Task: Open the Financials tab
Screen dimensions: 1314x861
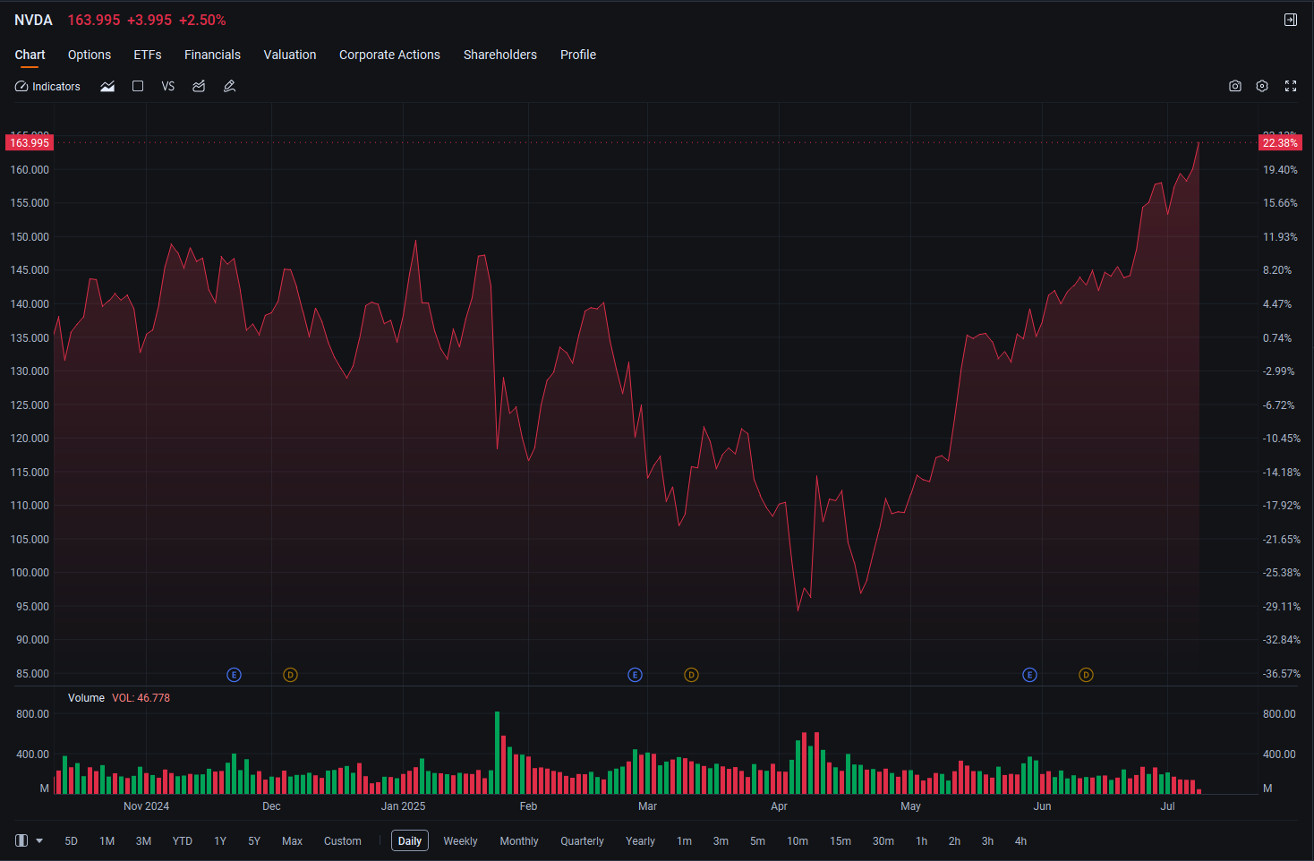Action: pos(212,55)
